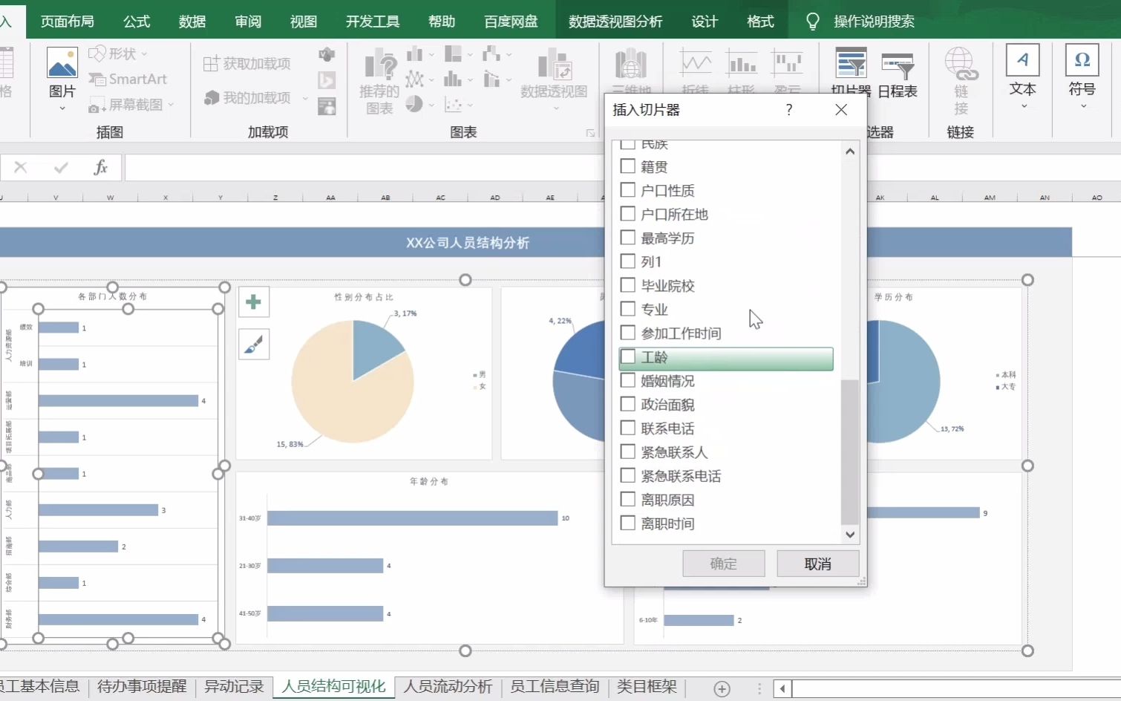Click slicer list scroll-down arrow
This screenshot has width=1121, height=701.
(x=850, y=535)
